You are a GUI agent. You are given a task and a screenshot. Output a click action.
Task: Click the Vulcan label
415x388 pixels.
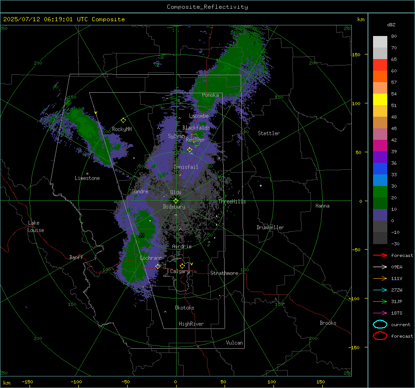coord(234,343)
